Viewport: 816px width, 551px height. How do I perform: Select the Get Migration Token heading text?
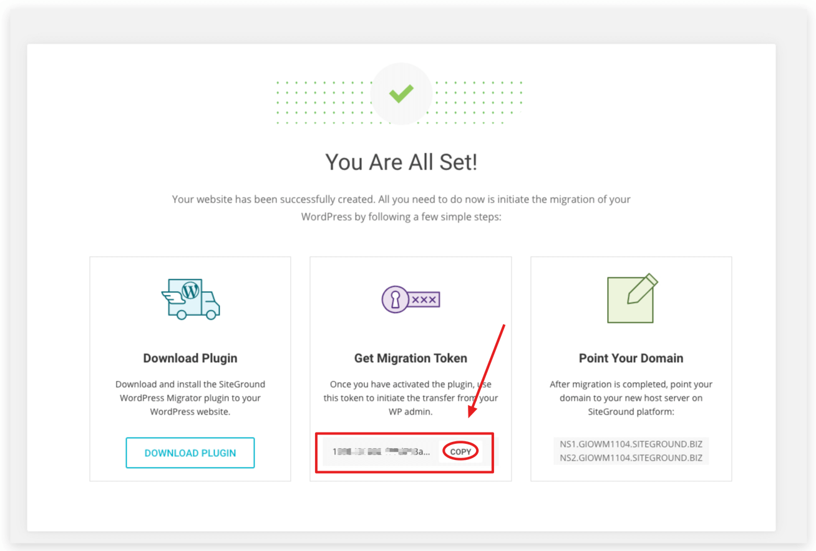point(410,358)
